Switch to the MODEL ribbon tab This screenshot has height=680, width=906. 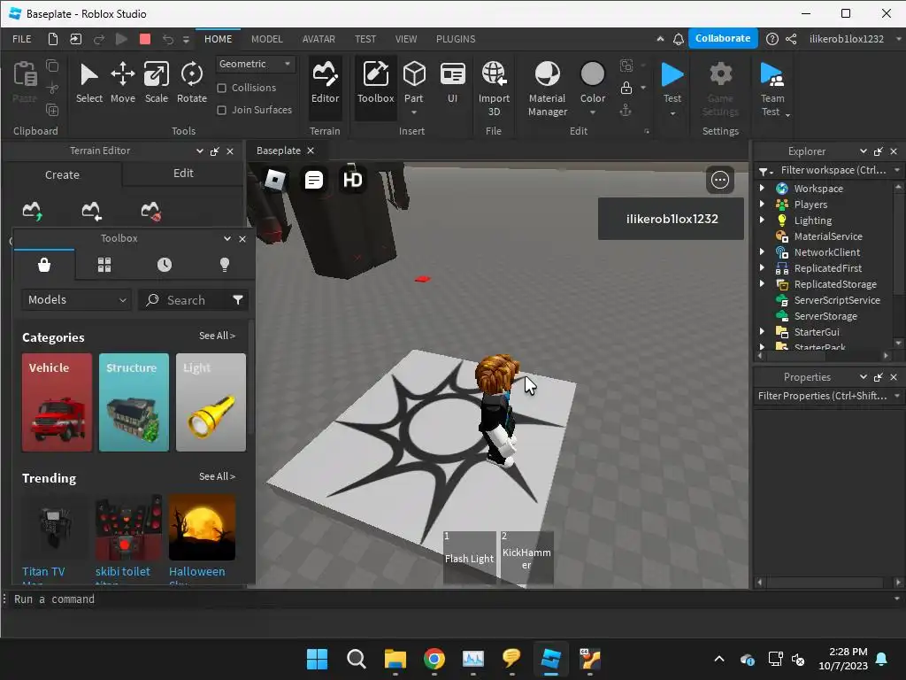coord(267,39)
